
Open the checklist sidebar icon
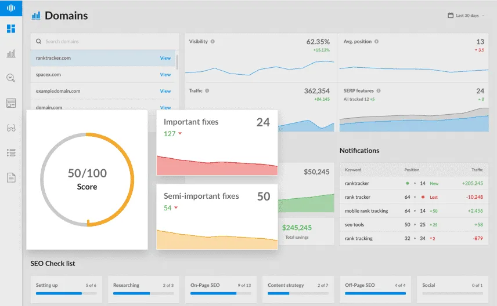(11, 152)
